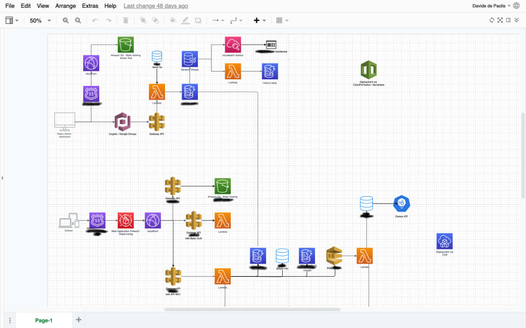Open the Extras menu
Image resolution: width=526 pixels, height=328 pixels.
(90, 6)
